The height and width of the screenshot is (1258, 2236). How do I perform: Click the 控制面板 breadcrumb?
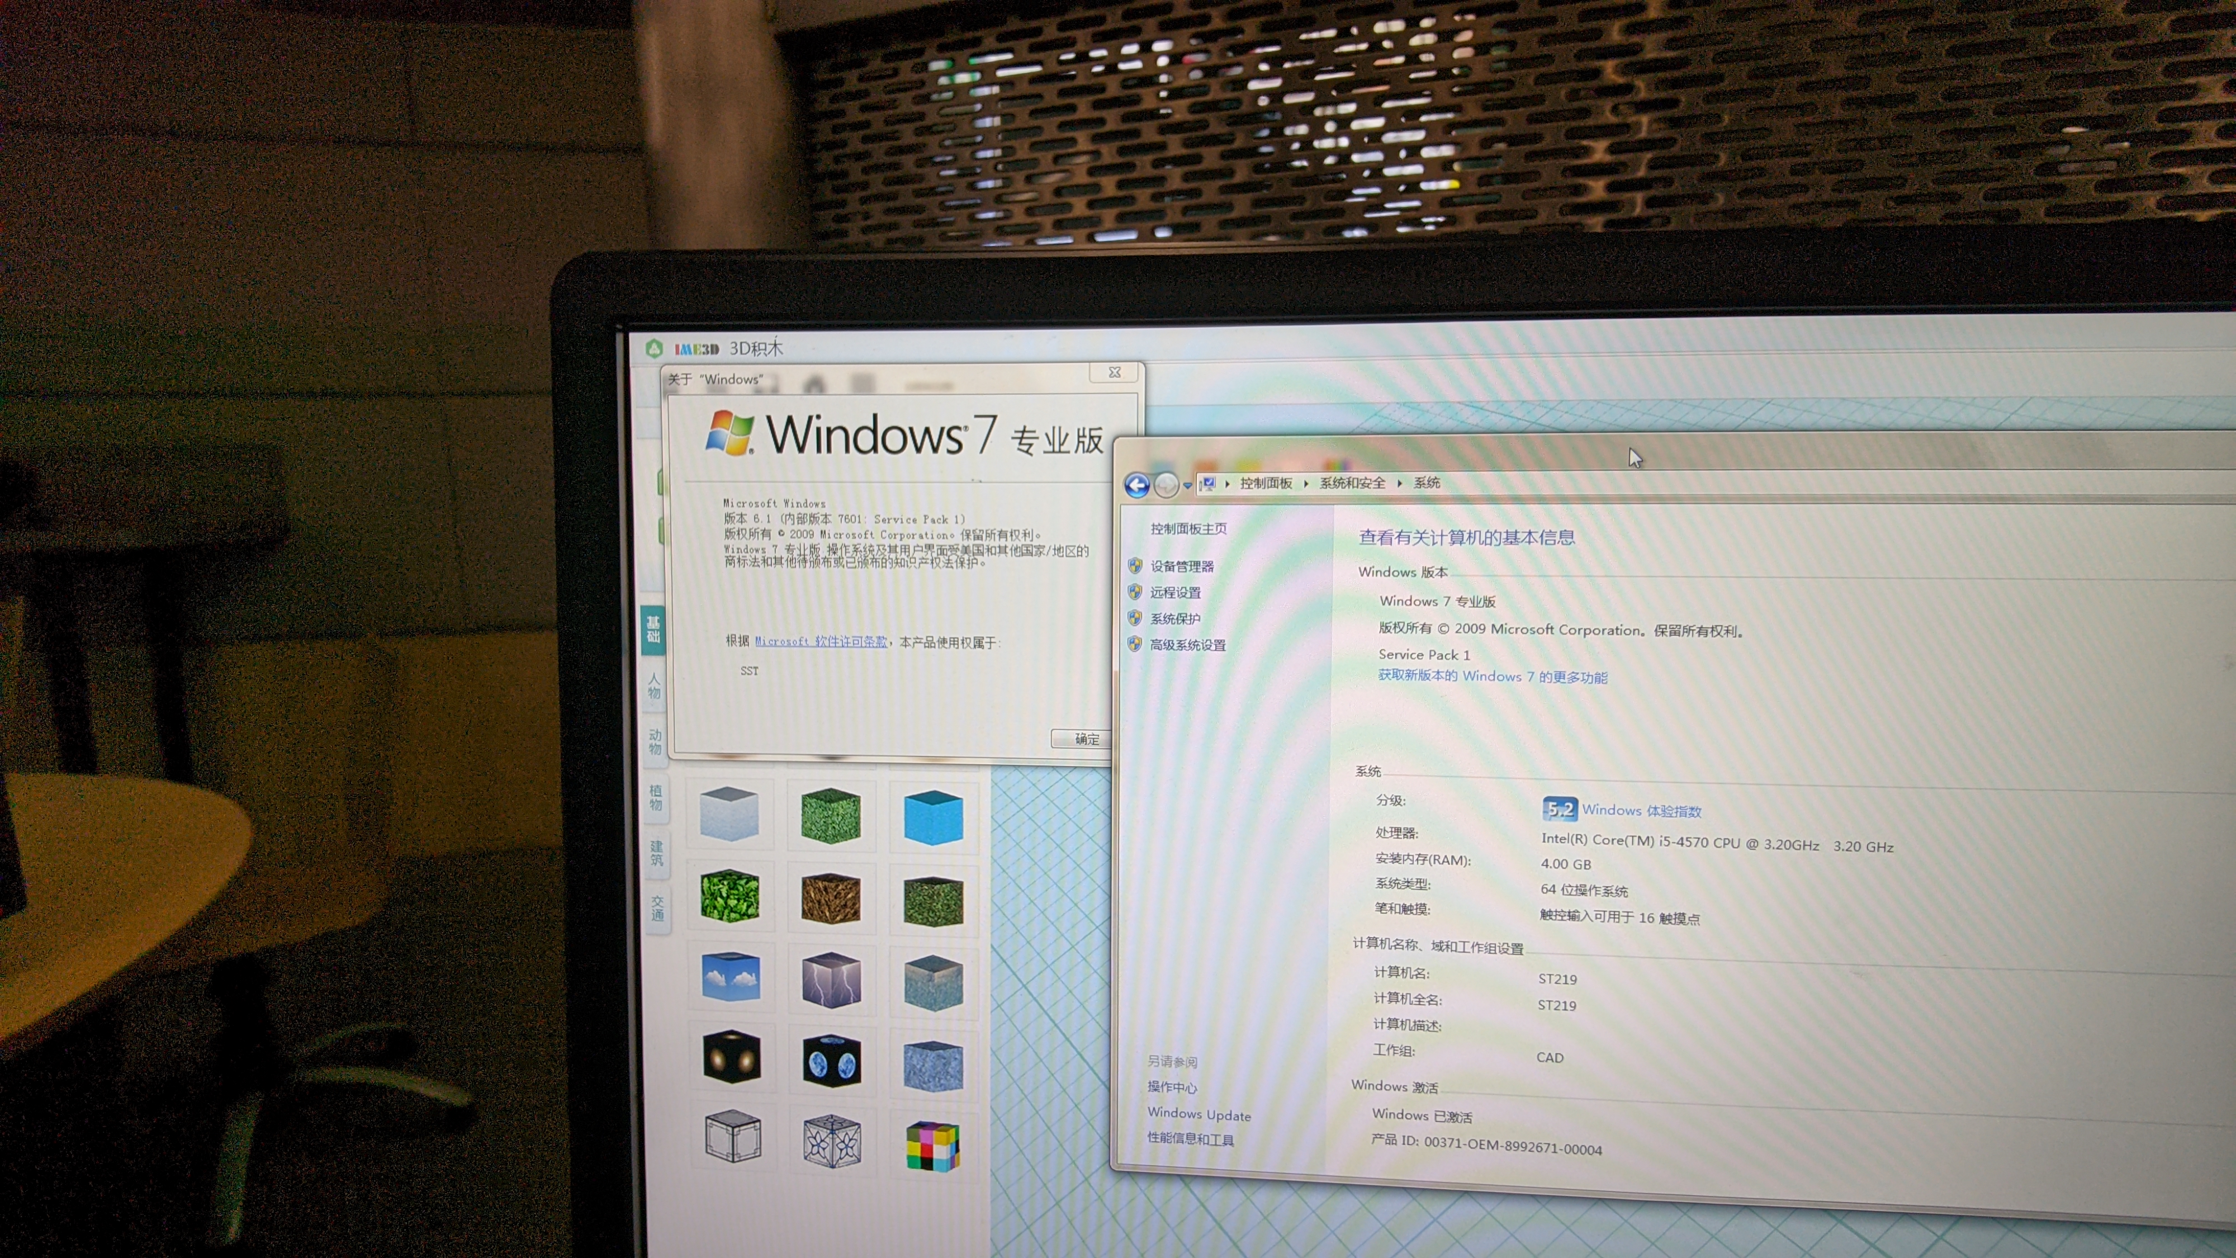point(1266,483)
